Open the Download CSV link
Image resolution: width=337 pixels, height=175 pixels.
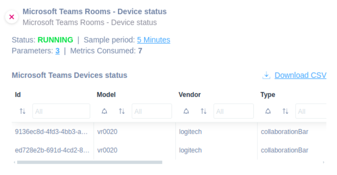[300, 75]
